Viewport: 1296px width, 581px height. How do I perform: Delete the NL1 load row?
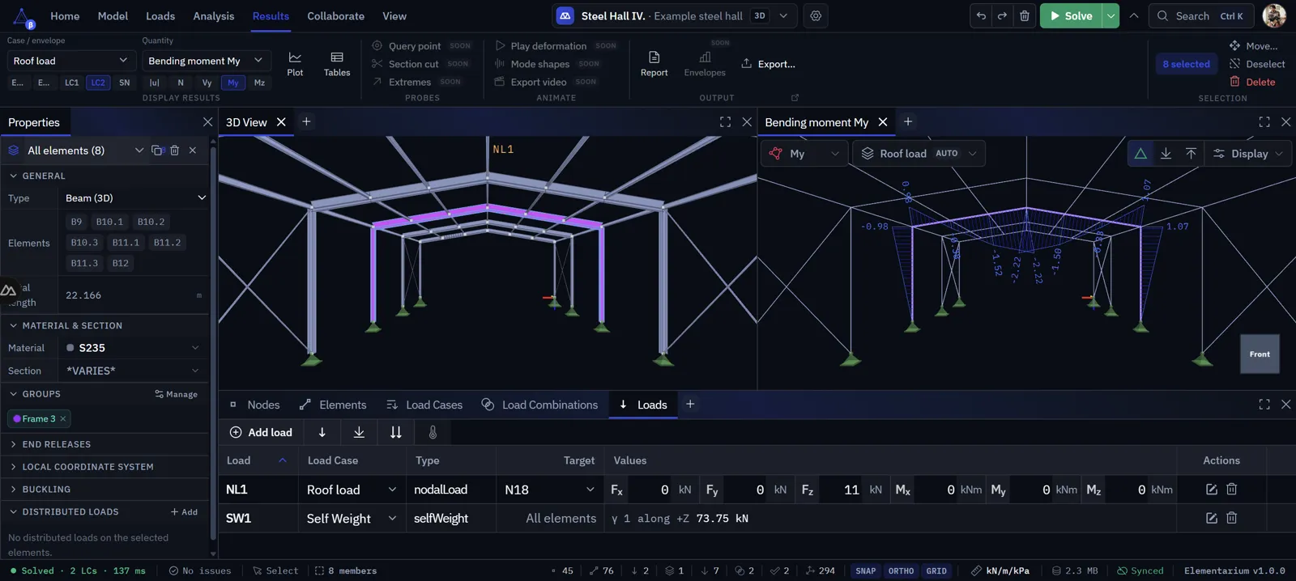(x=1232, y=489)
